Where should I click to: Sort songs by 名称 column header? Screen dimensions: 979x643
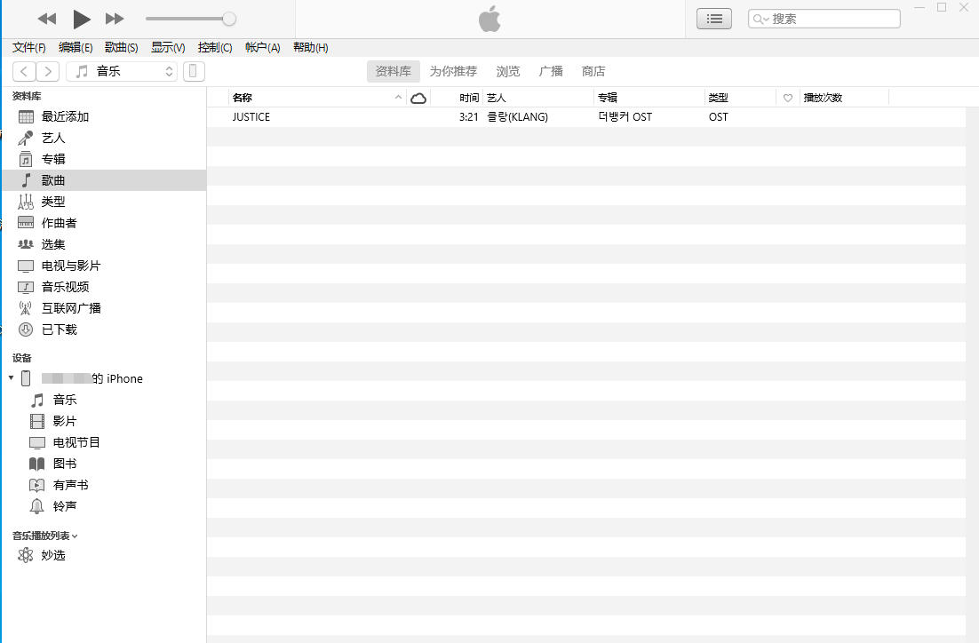[x=311, y=98]
